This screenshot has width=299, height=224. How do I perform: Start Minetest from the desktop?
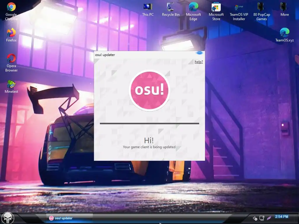(11, 87)
